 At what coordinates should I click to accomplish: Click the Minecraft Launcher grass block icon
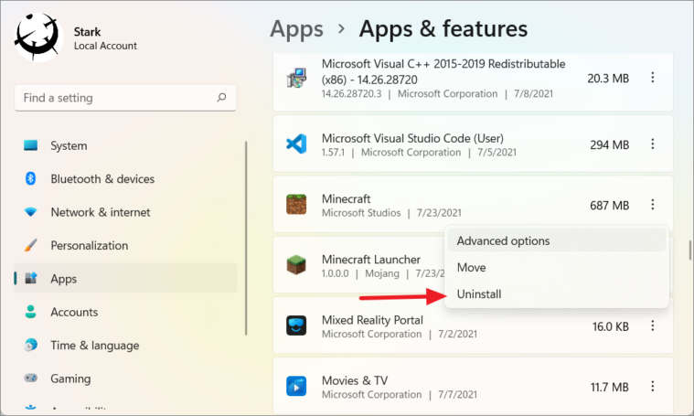point(296,265)
